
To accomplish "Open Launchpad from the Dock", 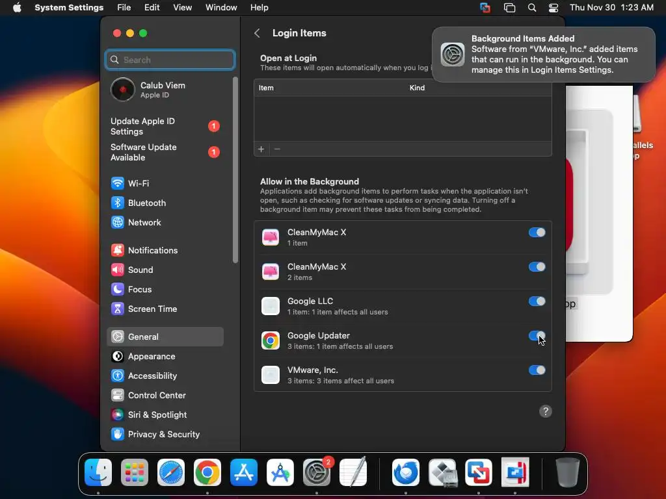I will coord(135,472).
